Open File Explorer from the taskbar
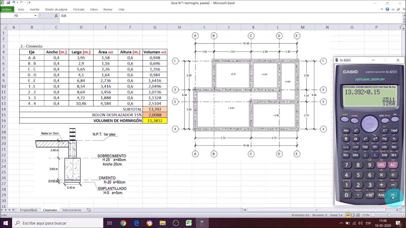This screenshot has height=228, width=406. tap(162, 223)
